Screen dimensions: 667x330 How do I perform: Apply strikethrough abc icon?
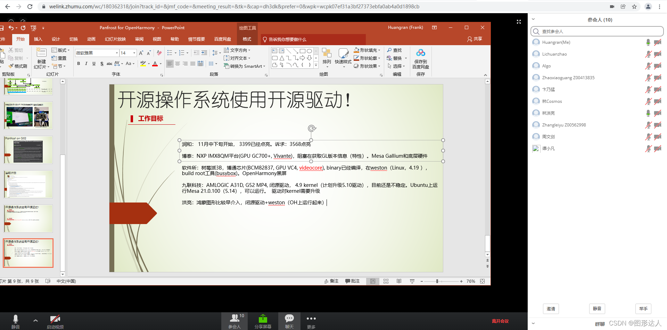(109, 64)
